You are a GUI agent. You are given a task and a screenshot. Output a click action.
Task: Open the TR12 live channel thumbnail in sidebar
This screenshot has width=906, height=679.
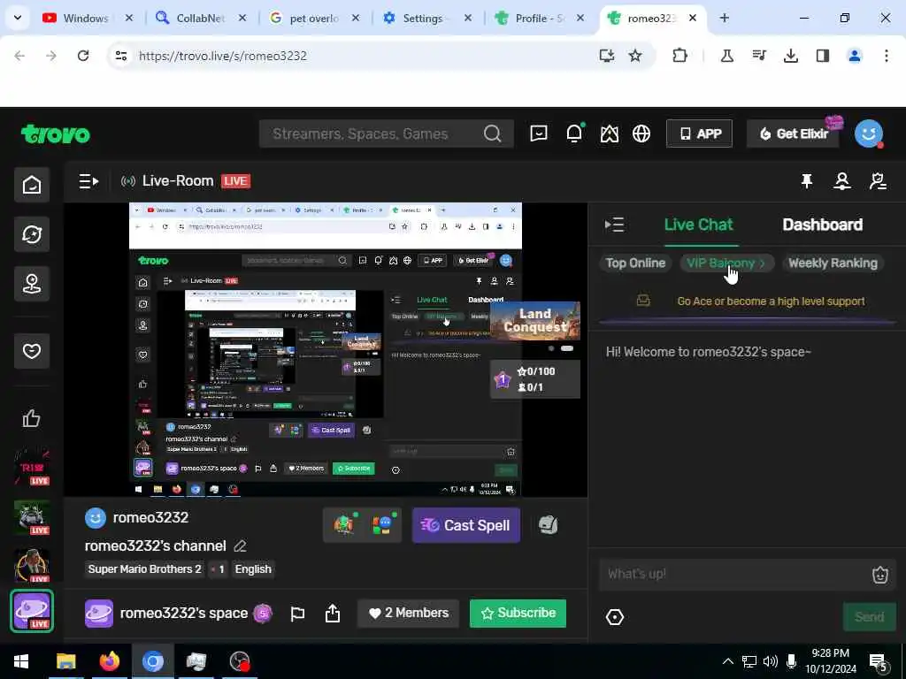[x=32, y=467]
